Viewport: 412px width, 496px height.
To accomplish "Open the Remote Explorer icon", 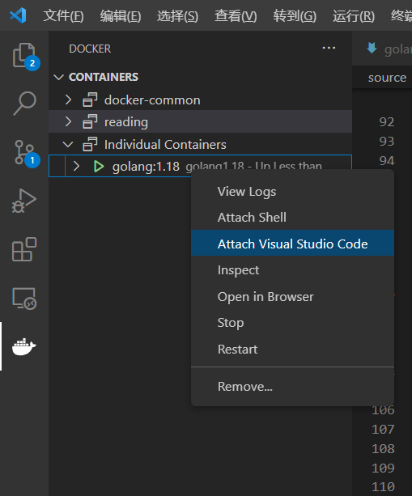I will [x=24, y=299].
